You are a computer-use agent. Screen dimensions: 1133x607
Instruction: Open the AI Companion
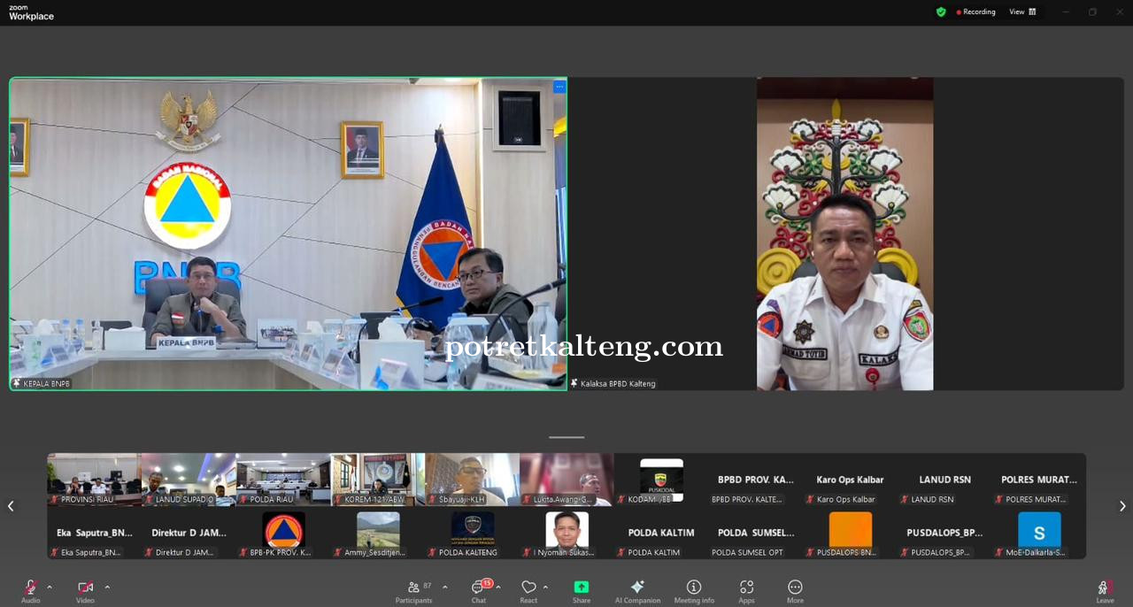click(637, 588)
